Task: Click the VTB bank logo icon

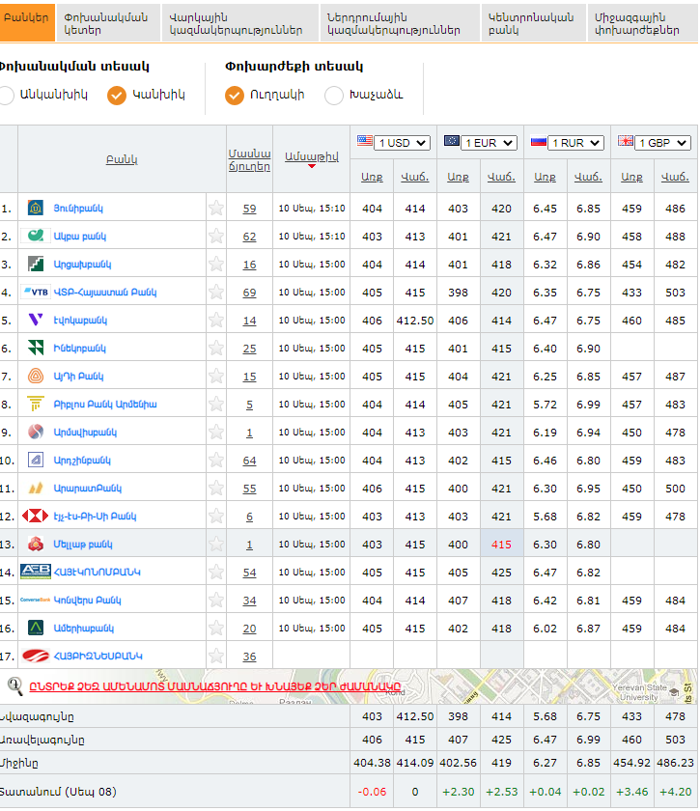Action: pyautogui.click(x=37, y=292)
